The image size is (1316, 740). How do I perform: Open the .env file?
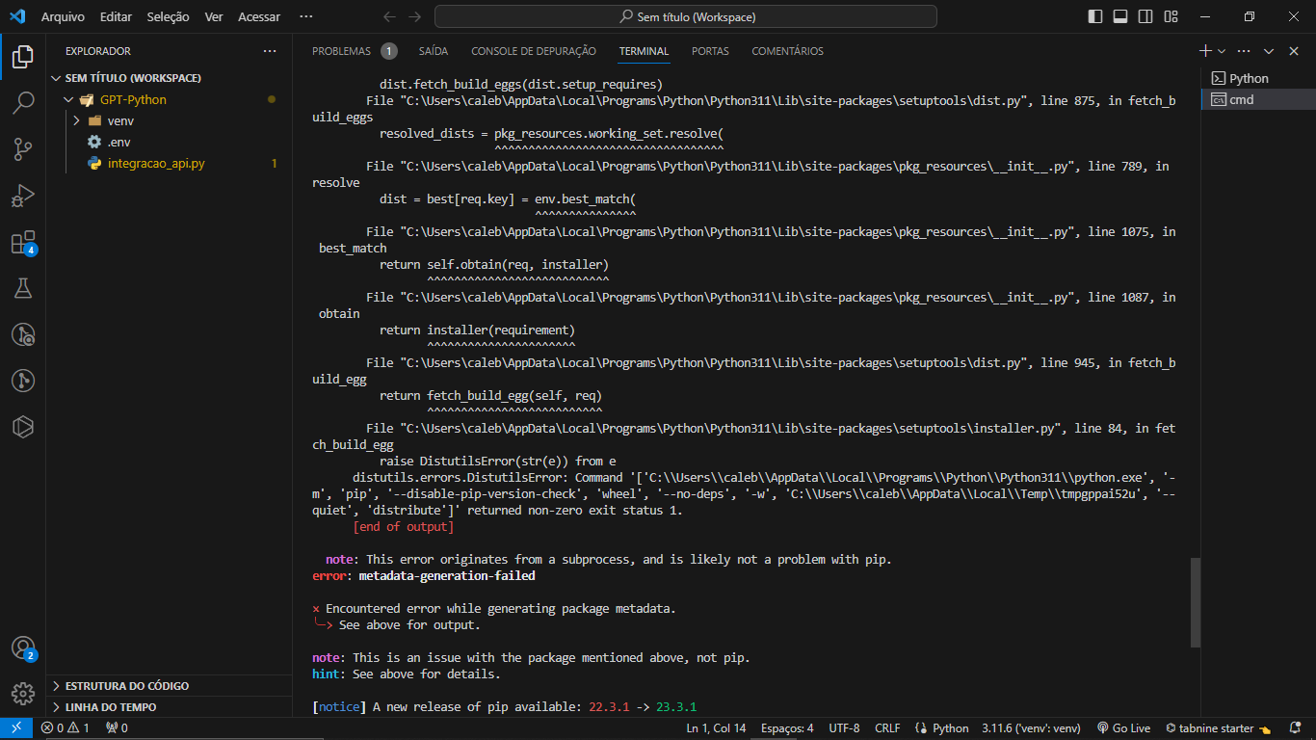point(170,142)
